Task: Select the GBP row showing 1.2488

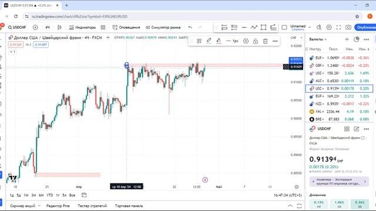Action: pos(339,66)
